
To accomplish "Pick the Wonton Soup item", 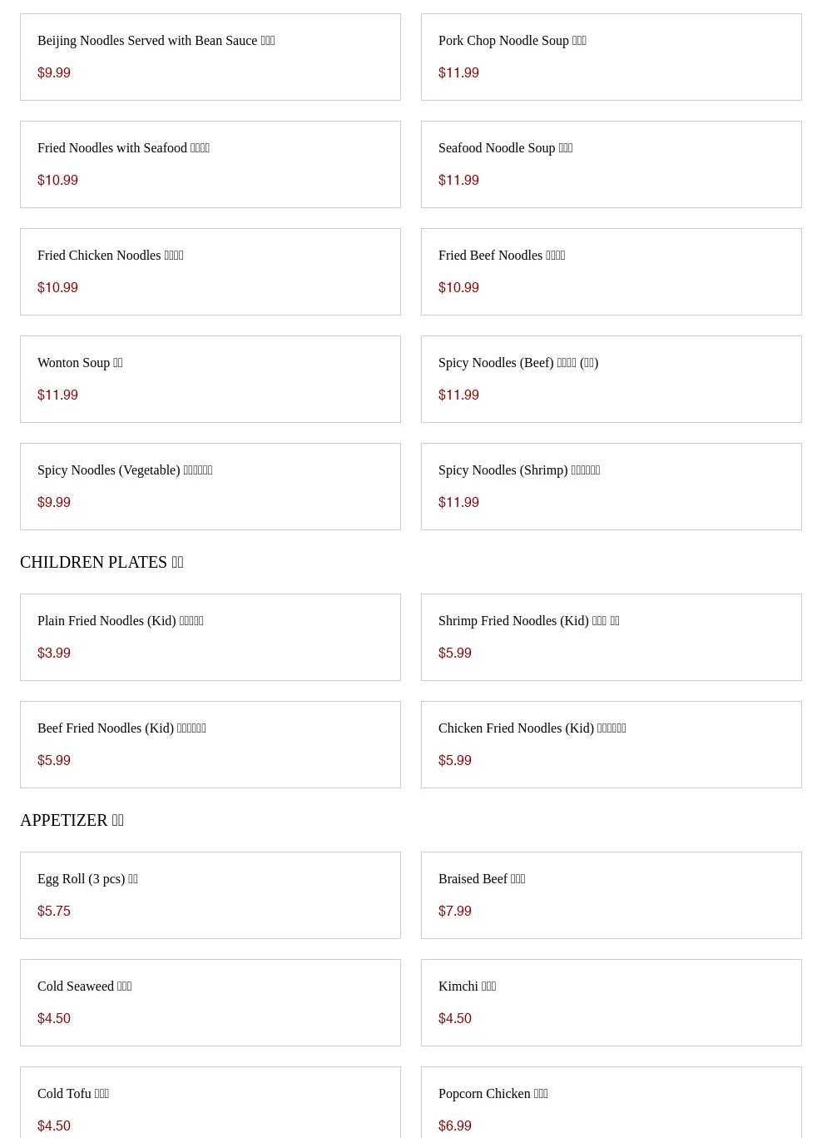I will tap(210, 379).
